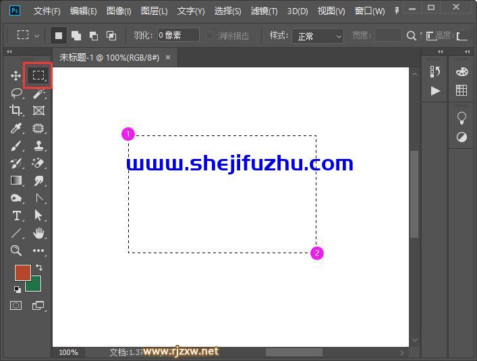
Task: Select the Move tool
Action: click(x=16, y=75)
